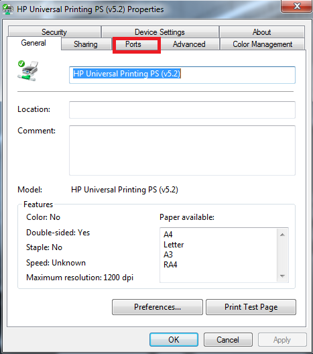The width and height of the screenshot is (313, 354).
Task: Open the Security tab
Action: tap(54, 32)
